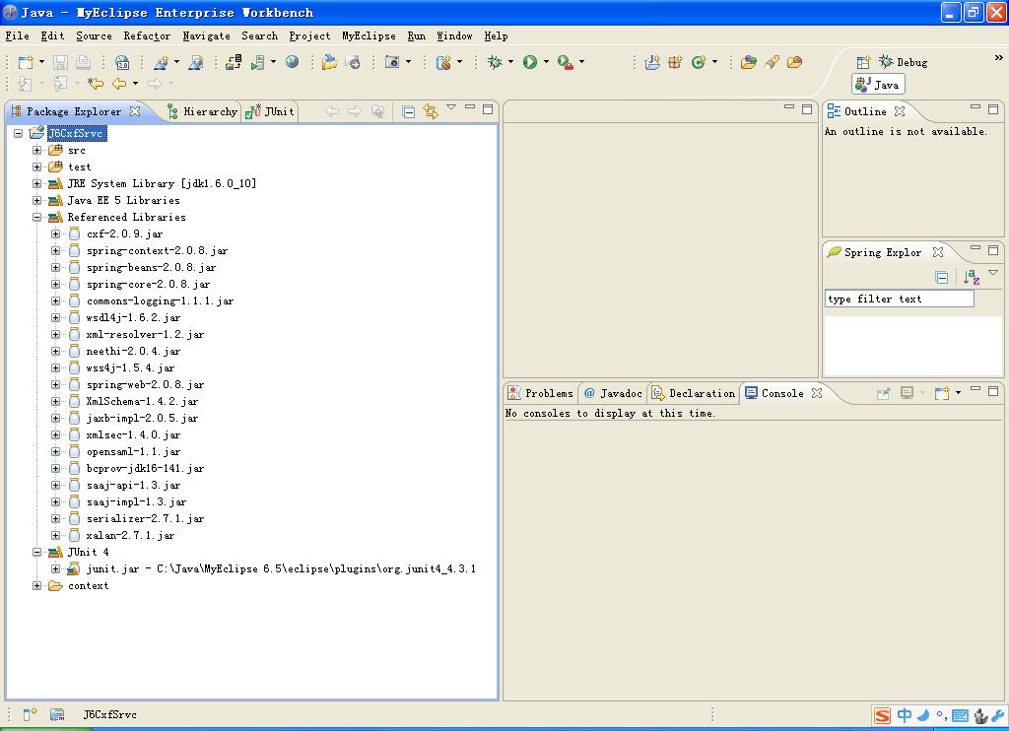1009x731 pixels.
Task: Switch to the Debug perspective
Action: pyautogui.click(x=903, y=62)
